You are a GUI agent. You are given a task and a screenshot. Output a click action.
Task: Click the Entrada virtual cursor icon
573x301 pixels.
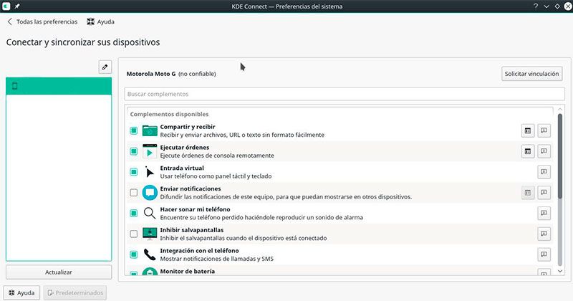(x=150, y=172)
